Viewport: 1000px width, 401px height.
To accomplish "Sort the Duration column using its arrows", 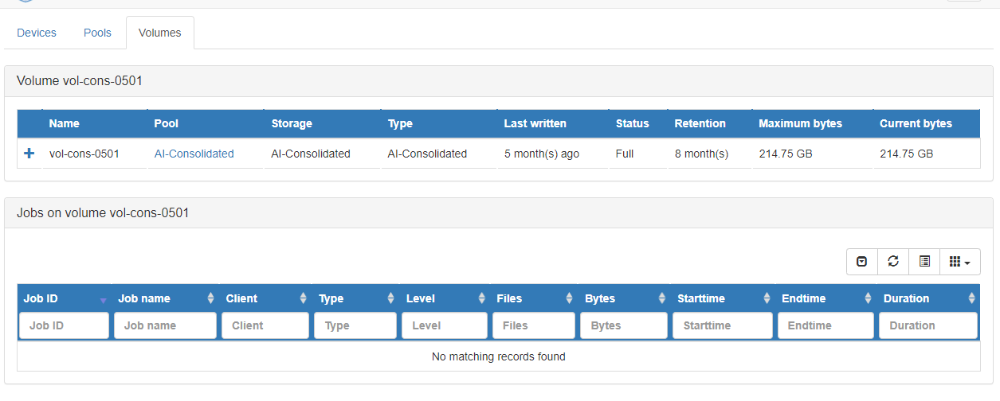I will 971,298.
